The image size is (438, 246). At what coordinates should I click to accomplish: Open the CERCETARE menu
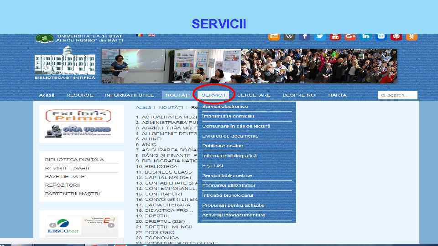(x=254, y=95)
